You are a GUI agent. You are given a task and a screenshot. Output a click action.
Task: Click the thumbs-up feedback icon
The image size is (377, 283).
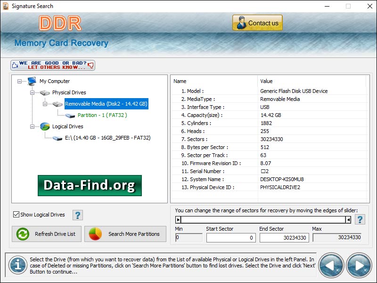click(15, 65)
